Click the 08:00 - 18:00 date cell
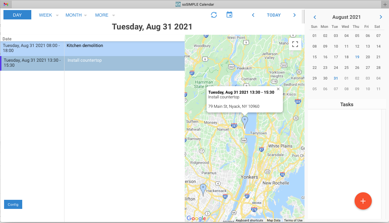Image resolution: width=389 pixels, height=223 pixels. [33, 49]
